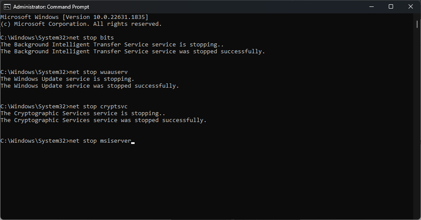This screenshot has width=421, height=220.
Task: Click the "net stop msiserver" command text
Action: point(100,141)
